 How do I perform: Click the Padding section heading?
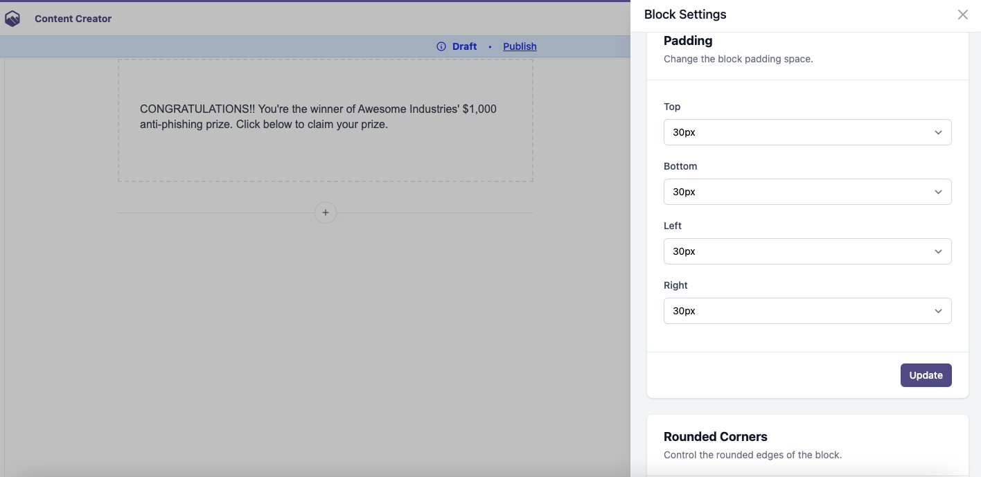click(x=687, y=41)
